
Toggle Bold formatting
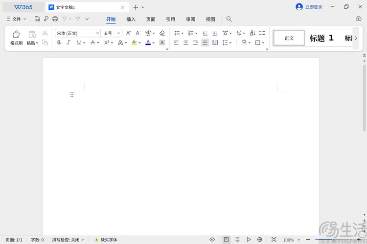click(x=59, y=43)
